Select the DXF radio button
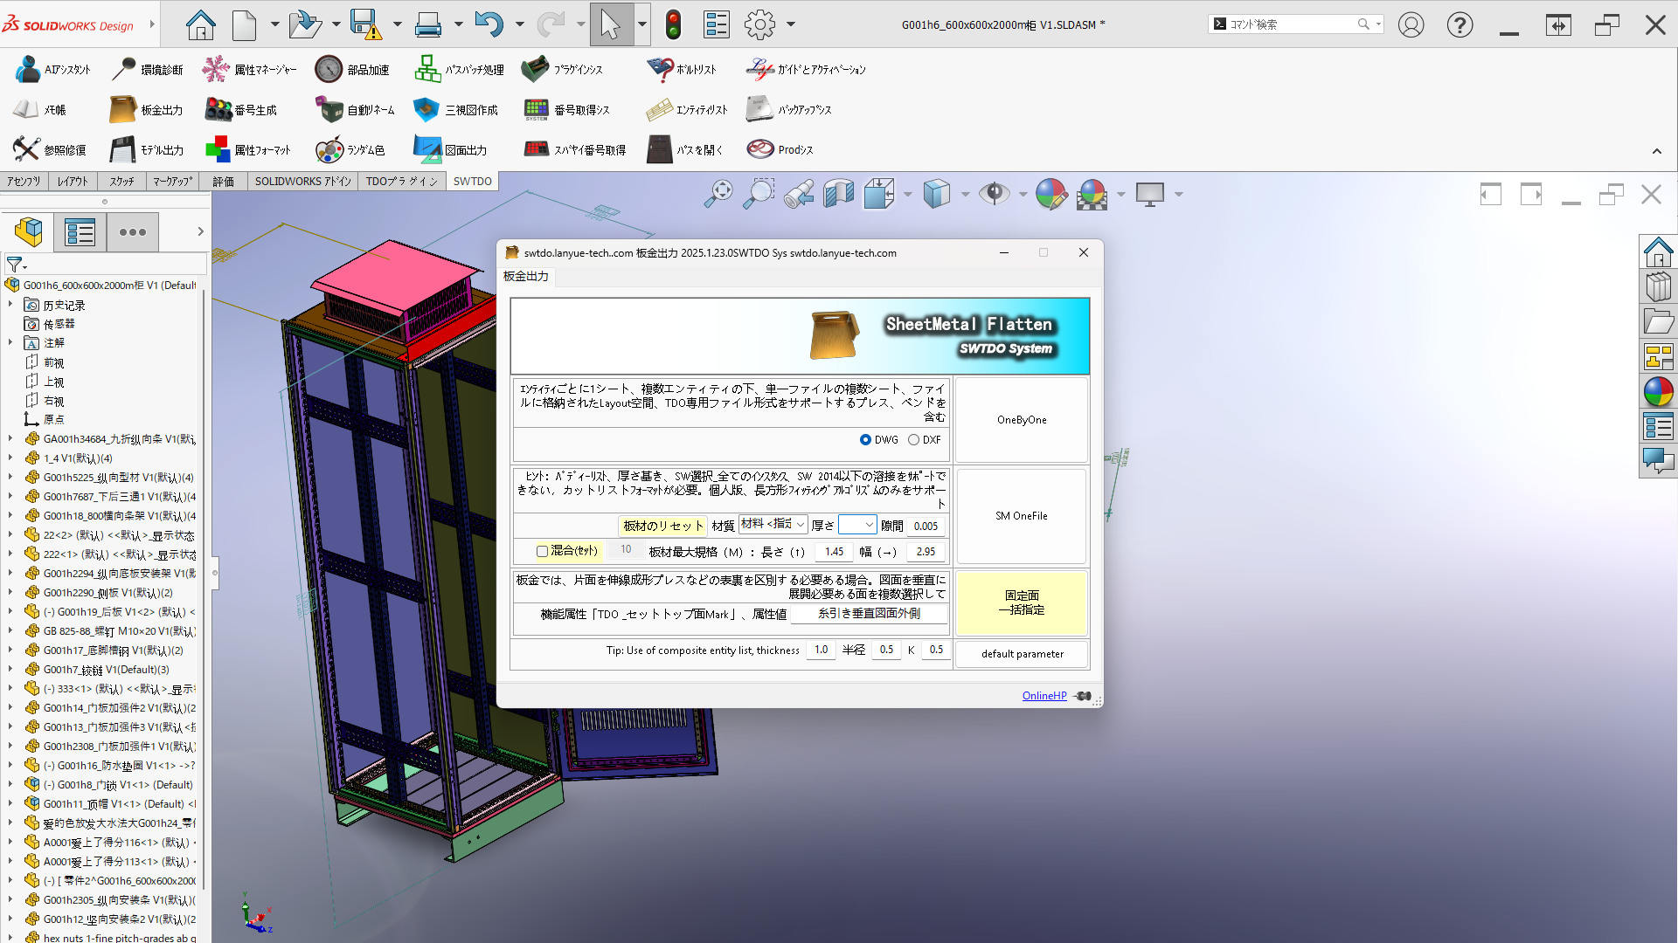 click(x=913, y=440)
